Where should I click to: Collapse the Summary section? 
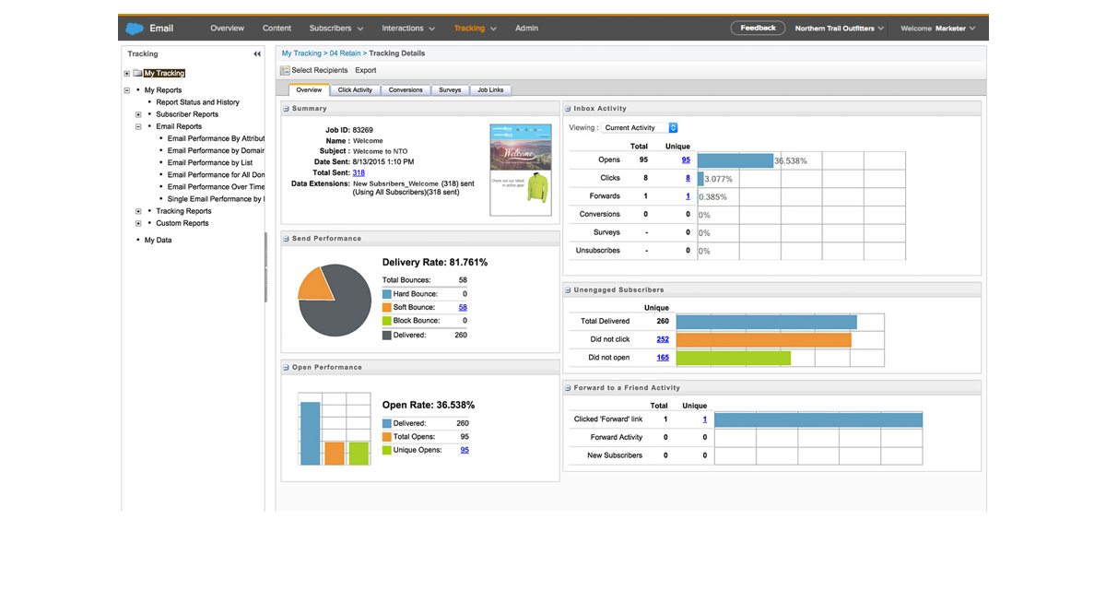[287, 109]
